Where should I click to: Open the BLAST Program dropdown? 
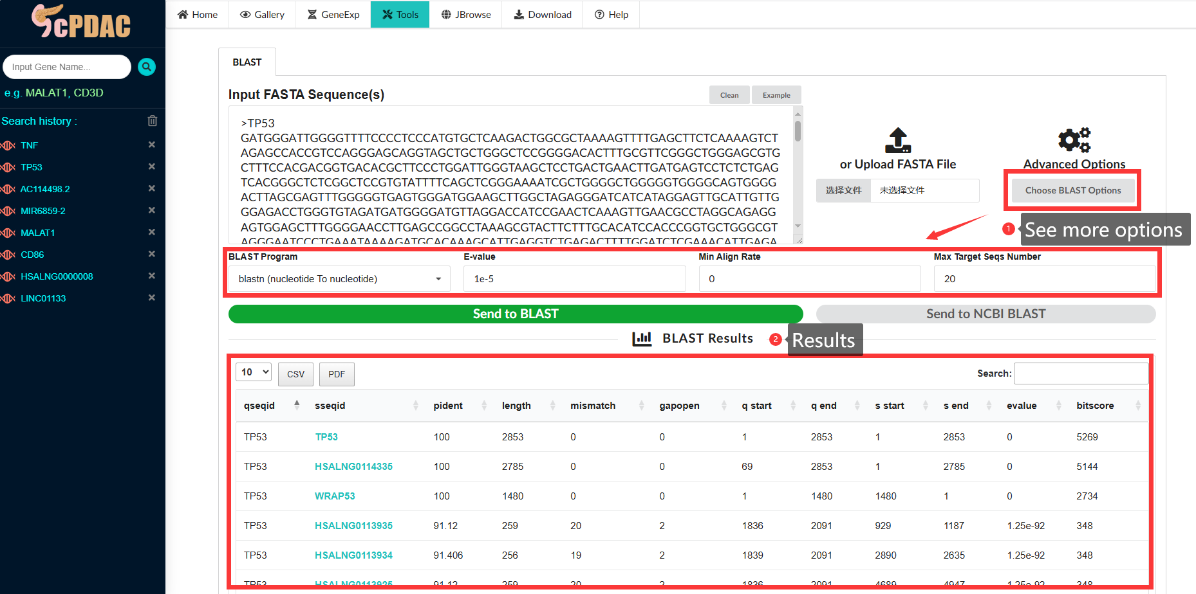pyautogui.click(x=339, y=279)
